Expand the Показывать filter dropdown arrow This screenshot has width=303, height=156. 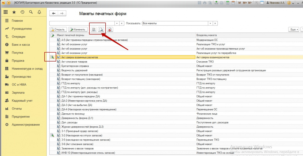click(210, 23)
